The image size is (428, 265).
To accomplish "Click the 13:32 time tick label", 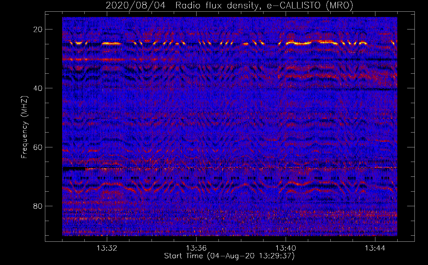I will click(107, 248).
